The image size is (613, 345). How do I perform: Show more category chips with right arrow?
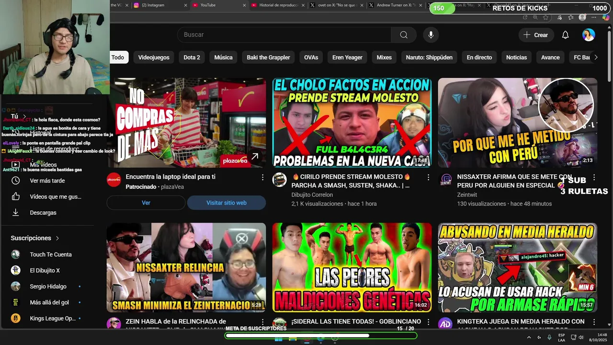[596, 57]
